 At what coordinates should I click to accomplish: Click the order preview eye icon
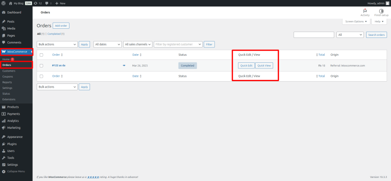tap(124, 65)
